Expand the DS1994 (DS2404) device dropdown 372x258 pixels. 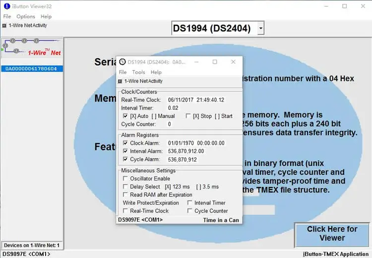[x=261, y=28]
